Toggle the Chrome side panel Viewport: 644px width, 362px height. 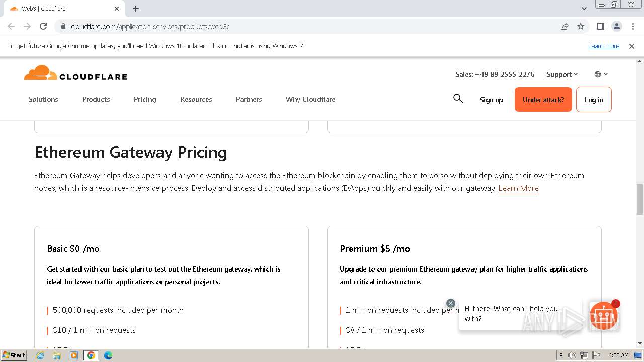click(600, 26)
